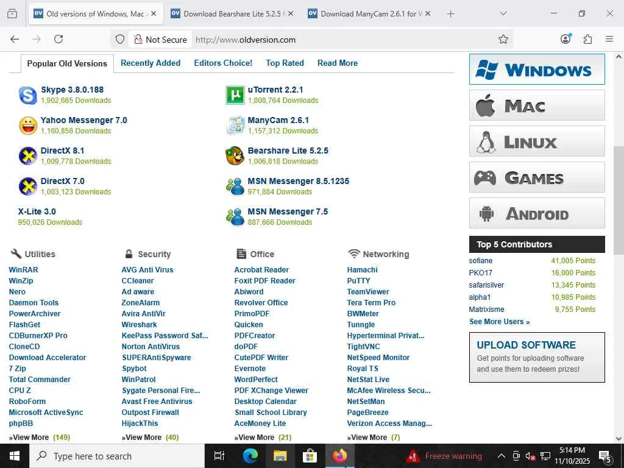Click the Windows platform button
This screenshot has width=624, height=468.
(x=537, y=69)
